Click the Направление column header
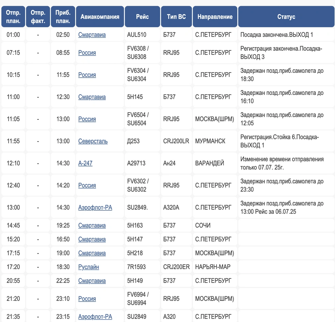The image size is (335, 322). click(215, 17)
